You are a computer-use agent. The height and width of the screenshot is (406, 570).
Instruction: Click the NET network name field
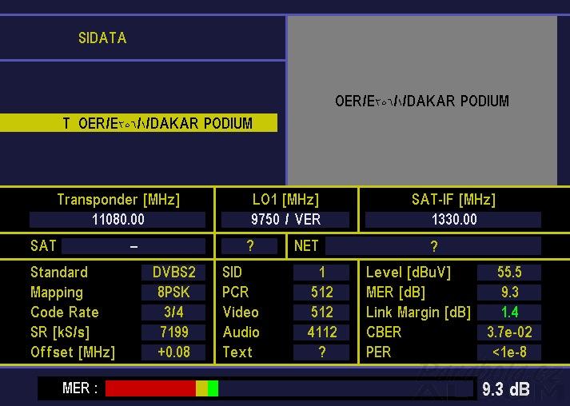tap(432, 246)
